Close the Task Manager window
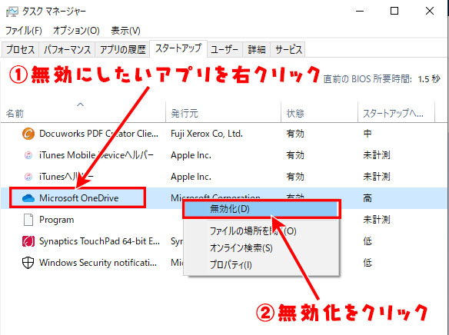Image resolution: width=449 pixels, height=335 pixels. (x=430, y=12)
